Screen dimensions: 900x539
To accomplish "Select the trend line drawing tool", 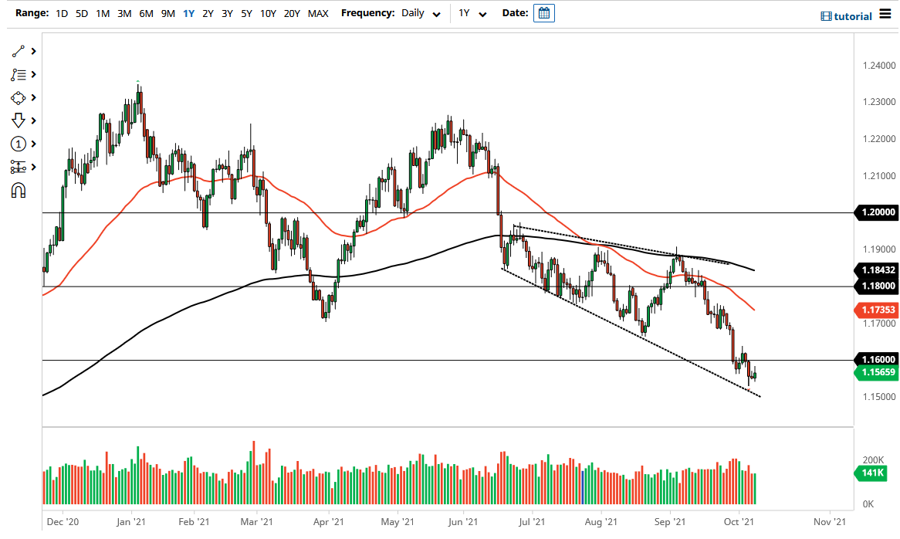I will (x=18, y=51).
